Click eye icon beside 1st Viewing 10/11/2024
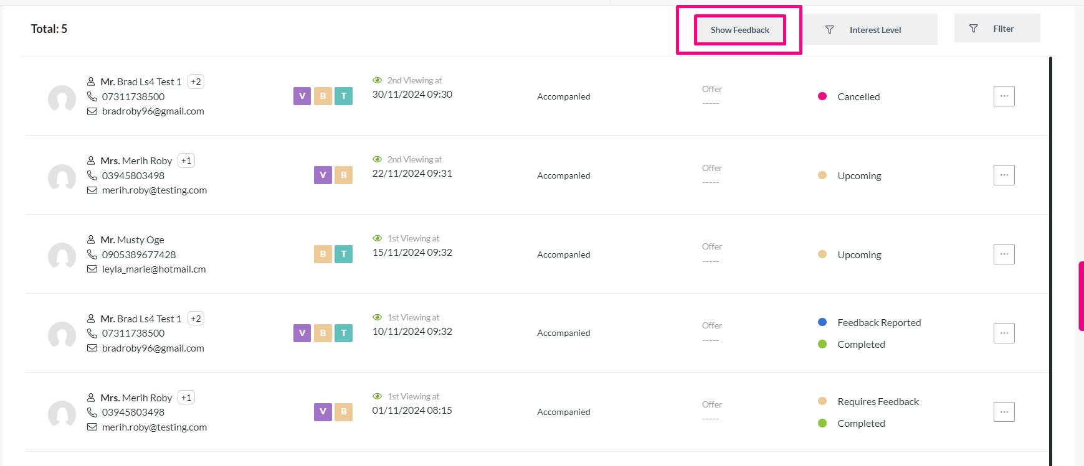The width and height of the screenshot is (1084, 466). coord(377,317)
